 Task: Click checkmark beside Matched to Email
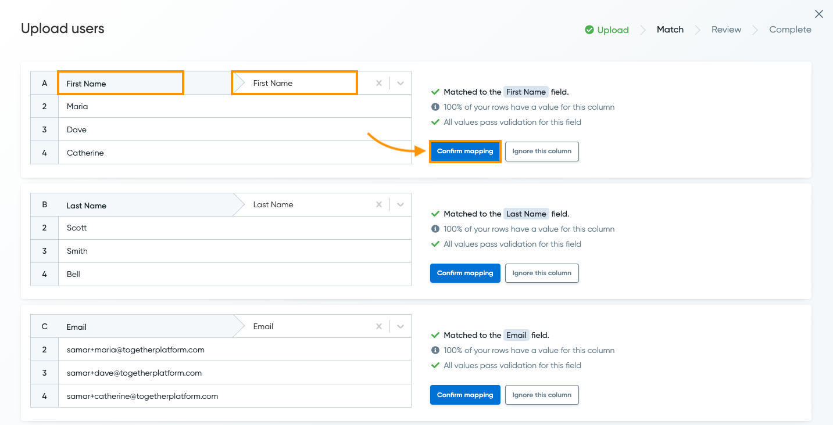(435, 335)
